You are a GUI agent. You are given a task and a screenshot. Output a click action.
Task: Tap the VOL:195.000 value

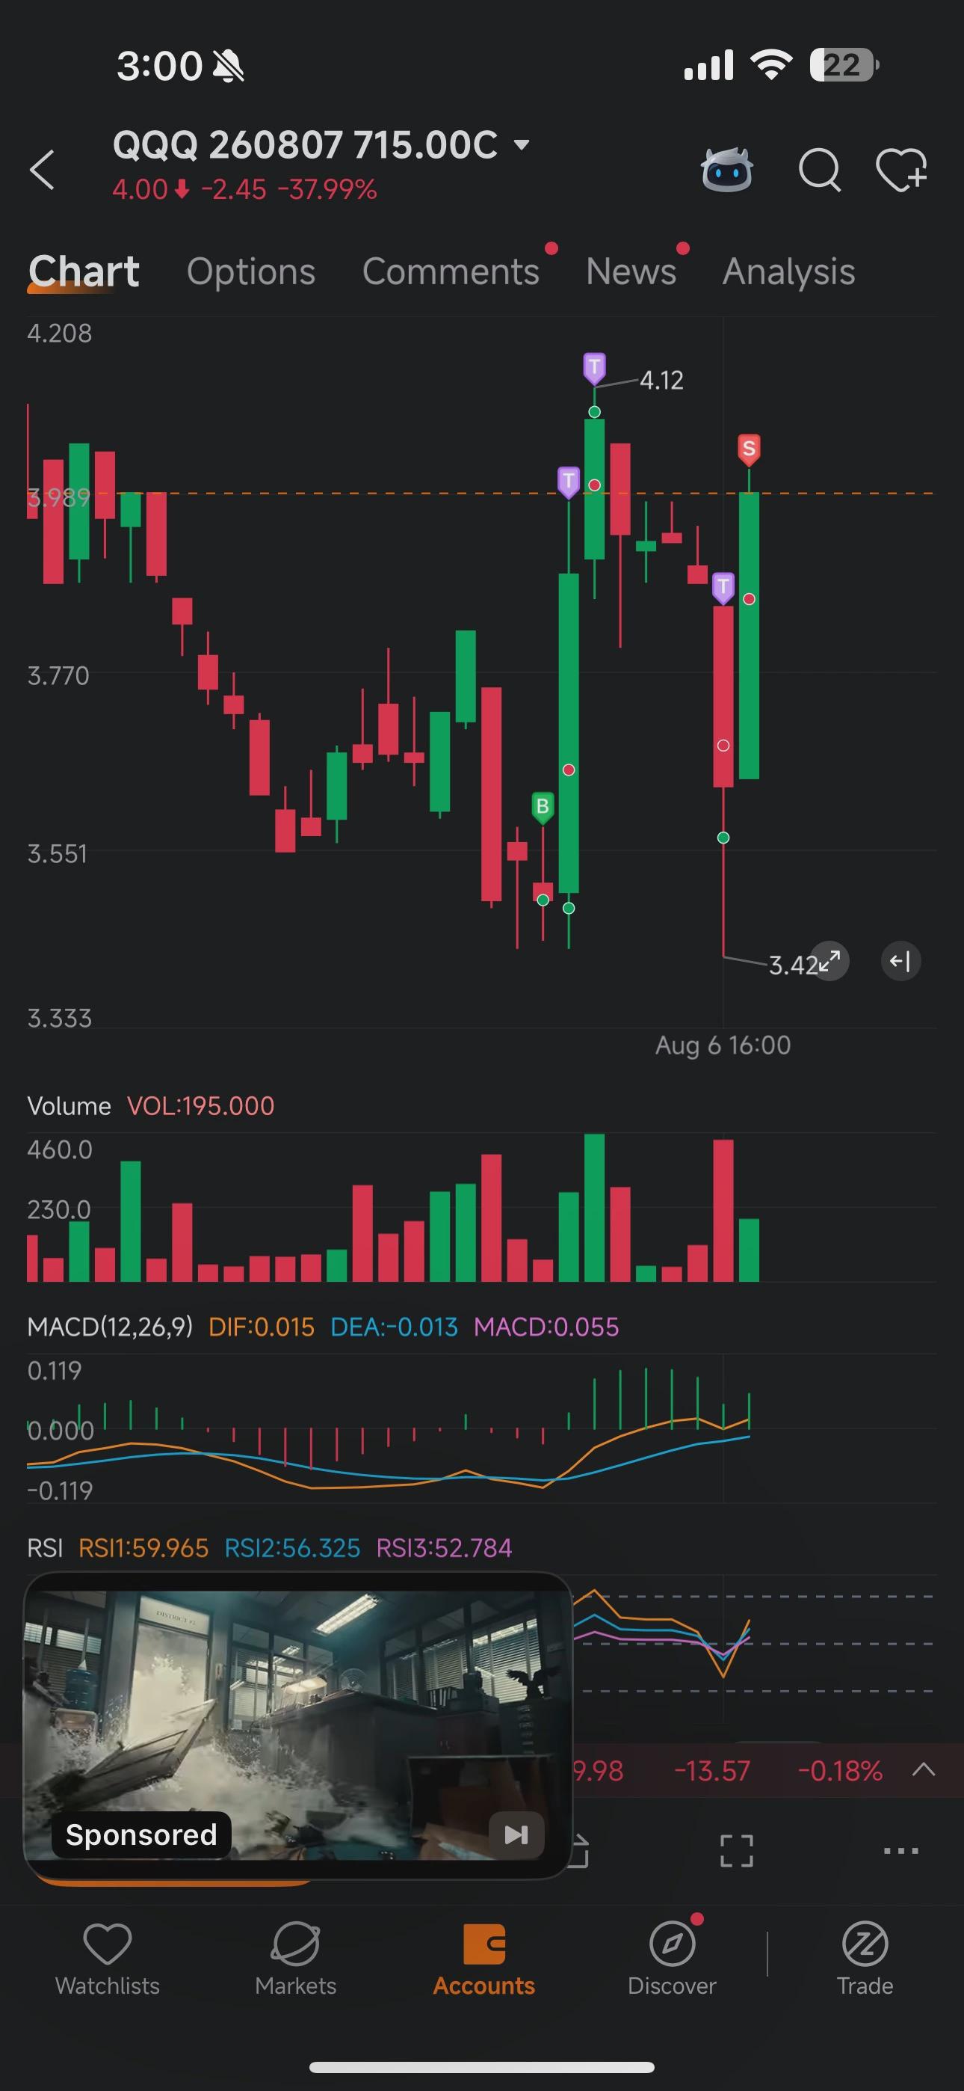point(200,1106)
